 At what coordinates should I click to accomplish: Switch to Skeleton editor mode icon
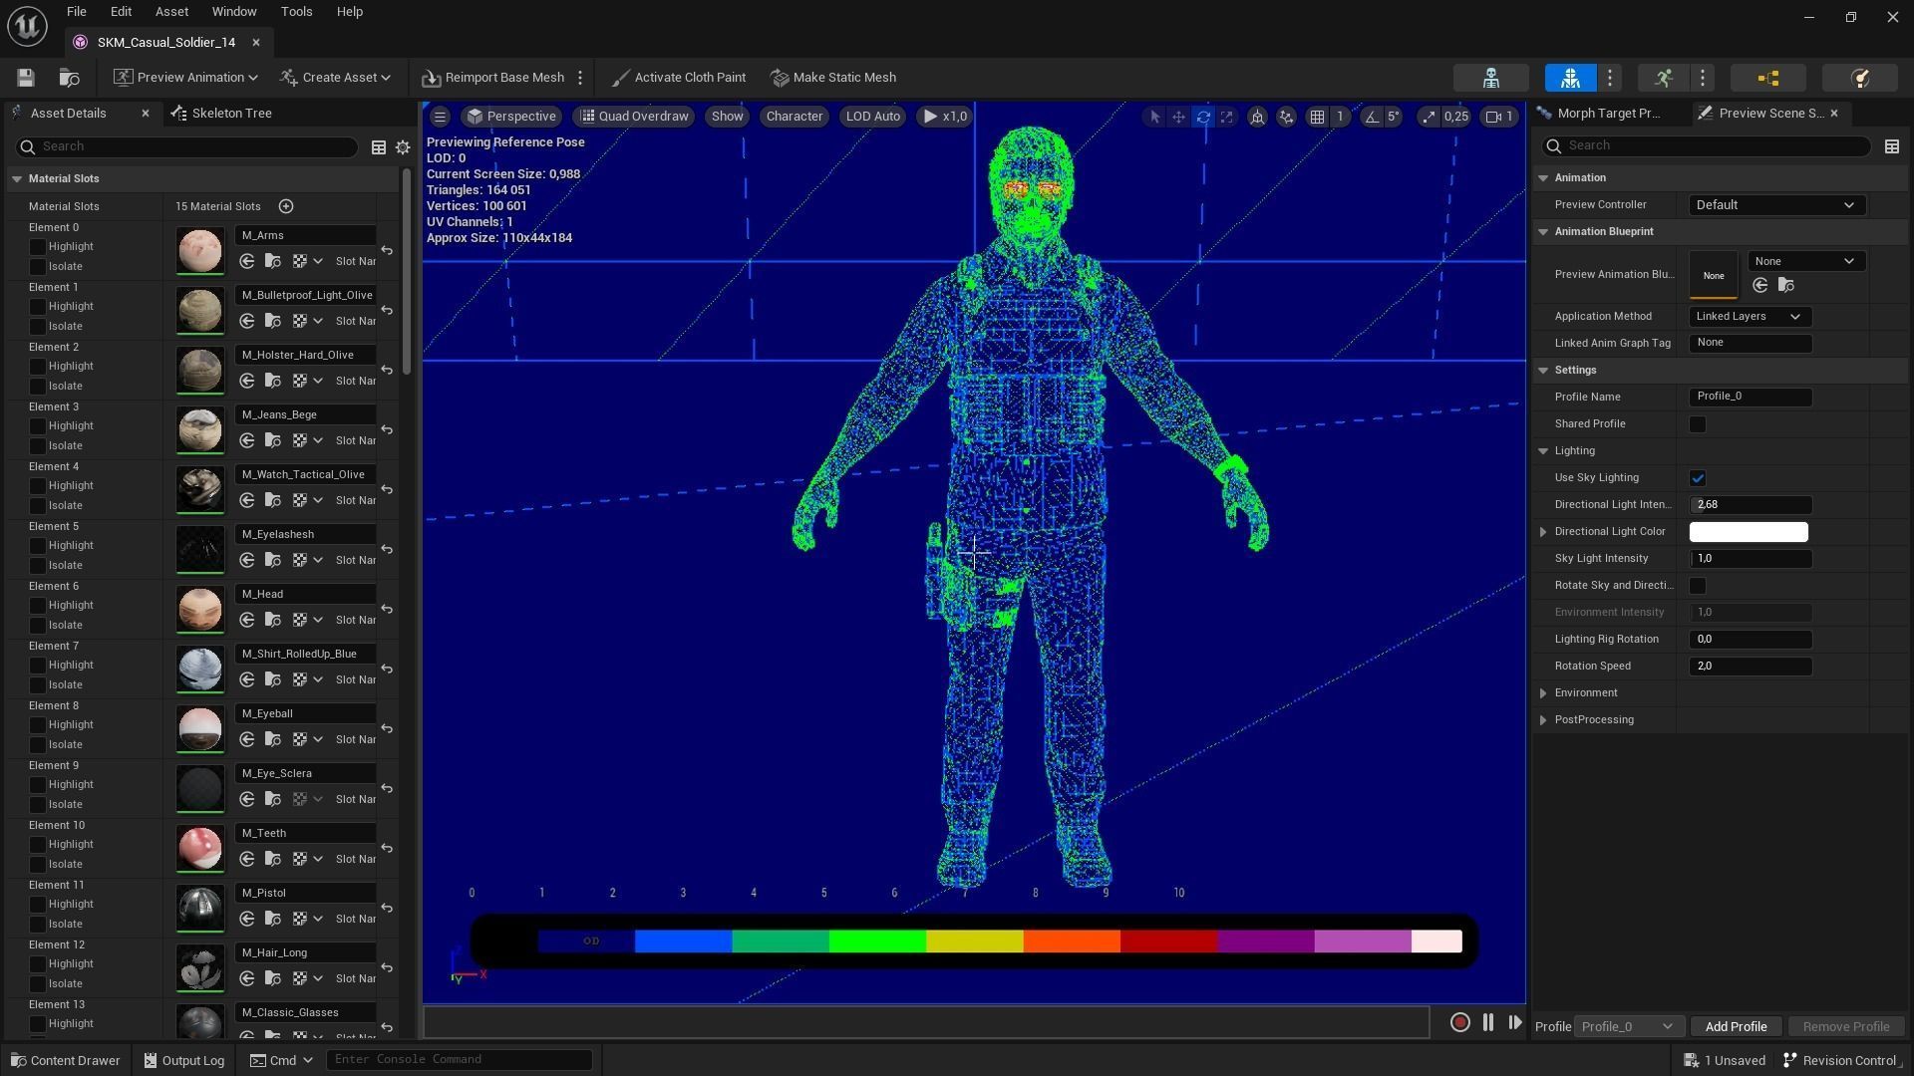click(x=1490, y=78)
